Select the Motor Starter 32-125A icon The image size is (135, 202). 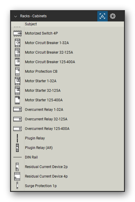tap(18, 91)
